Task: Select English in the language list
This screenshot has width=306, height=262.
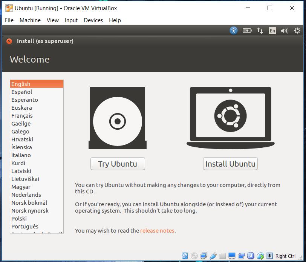Action: point(37,84)
